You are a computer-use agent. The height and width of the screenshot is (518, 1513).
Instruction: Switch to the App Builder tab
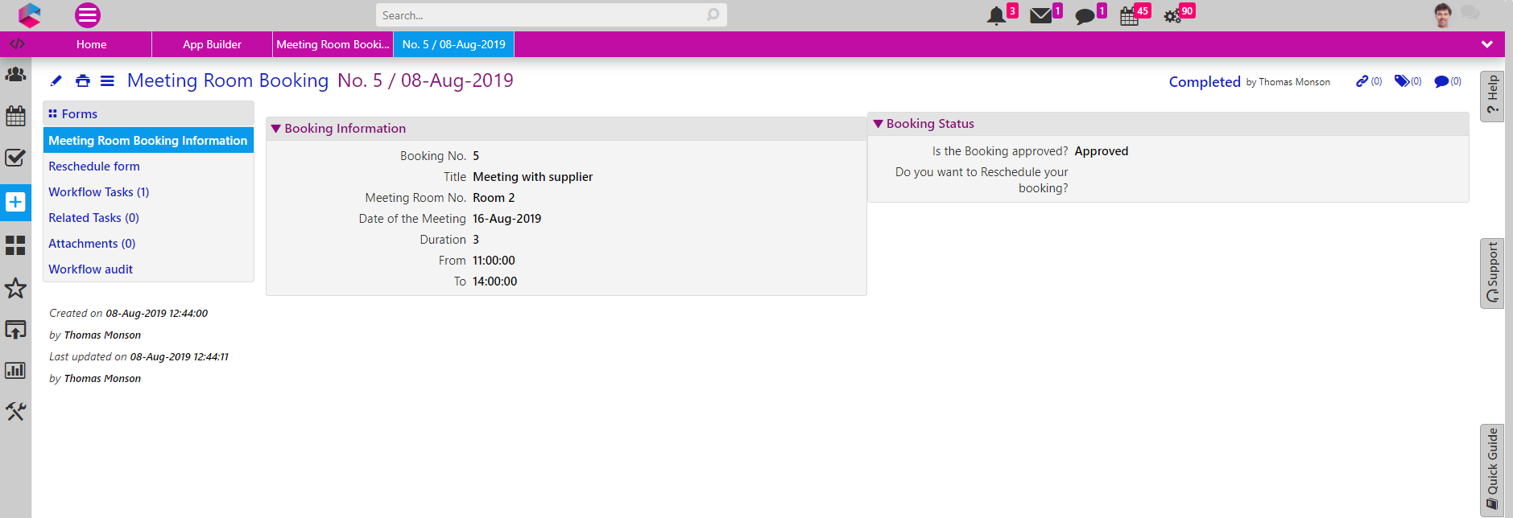[212, 44]
